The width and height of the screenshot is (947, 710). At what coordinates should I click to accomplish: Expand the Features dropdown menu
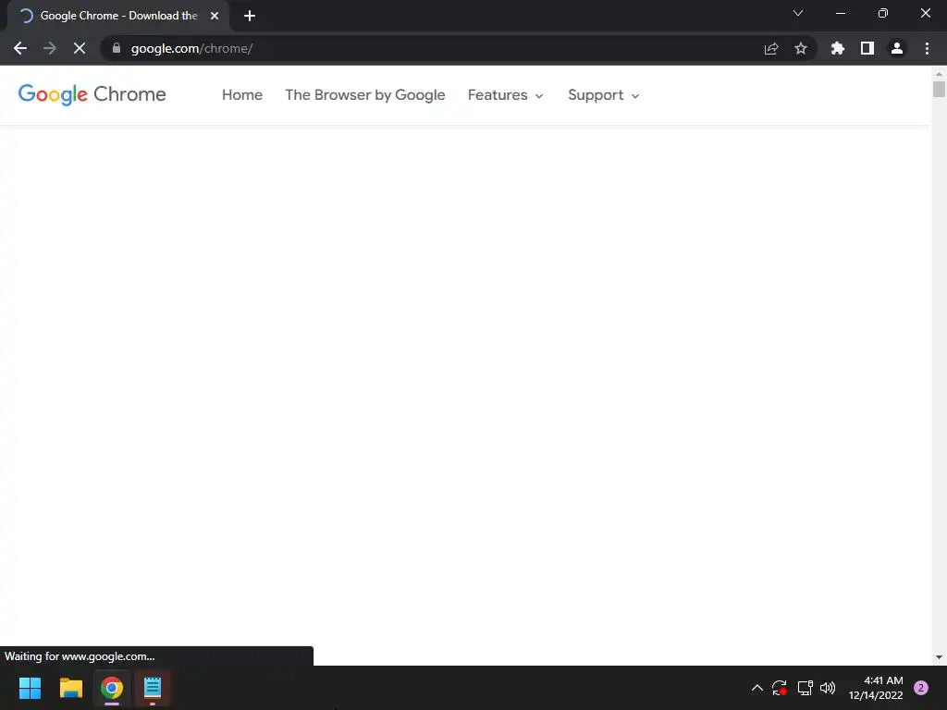[x=506, y=95]
